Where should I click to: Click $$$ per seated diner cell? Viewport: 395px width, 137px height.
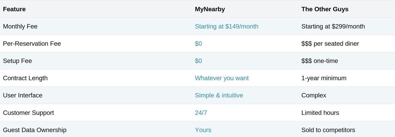330,44
